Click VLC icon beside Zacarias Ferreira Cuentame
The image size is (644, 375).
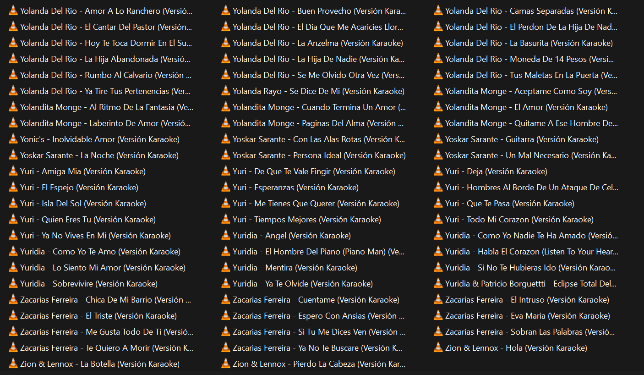click(226, 299)
